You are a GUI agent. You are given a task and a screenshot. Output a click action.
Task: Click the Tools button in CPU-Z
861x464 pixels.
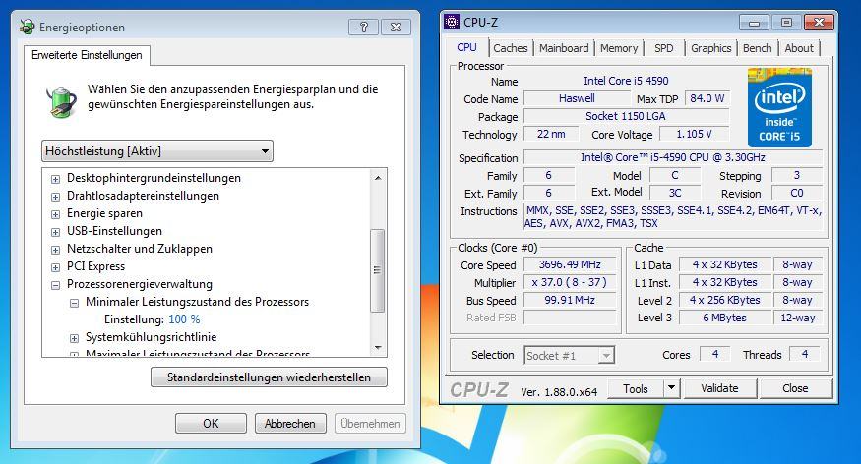click(x=636, y=388)
